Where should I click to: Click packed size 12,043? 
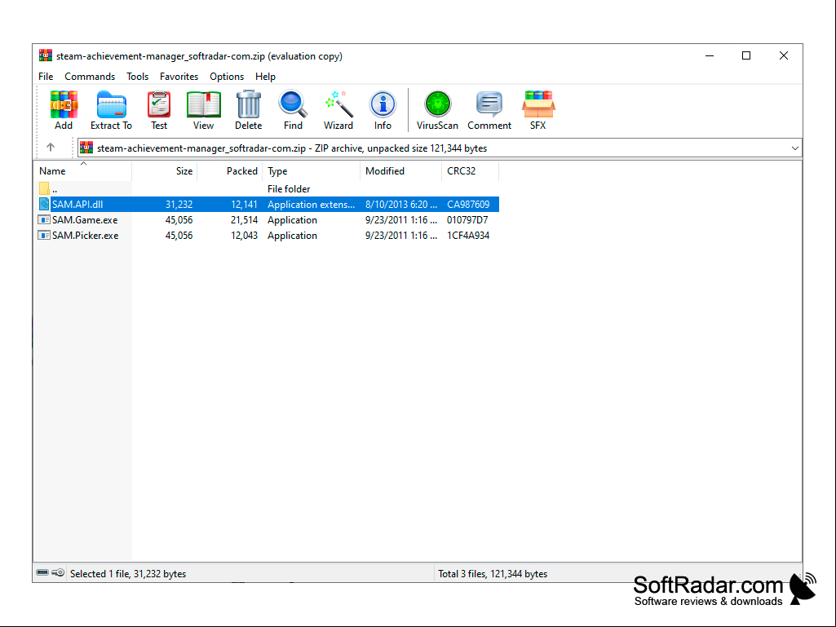click(x=244, y=235)
